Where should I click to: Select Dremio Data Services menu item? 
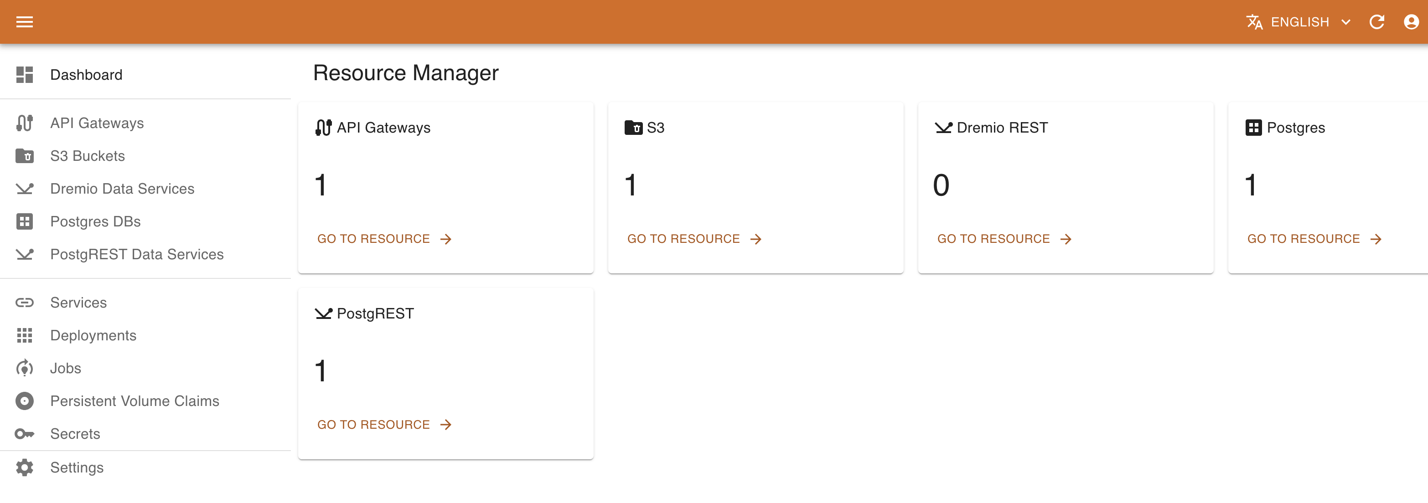(122, 189)
